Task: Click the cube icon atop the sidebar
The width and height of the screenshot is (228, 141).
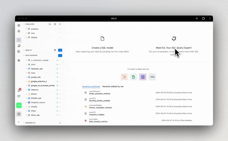Action: [x=19, y=26]
